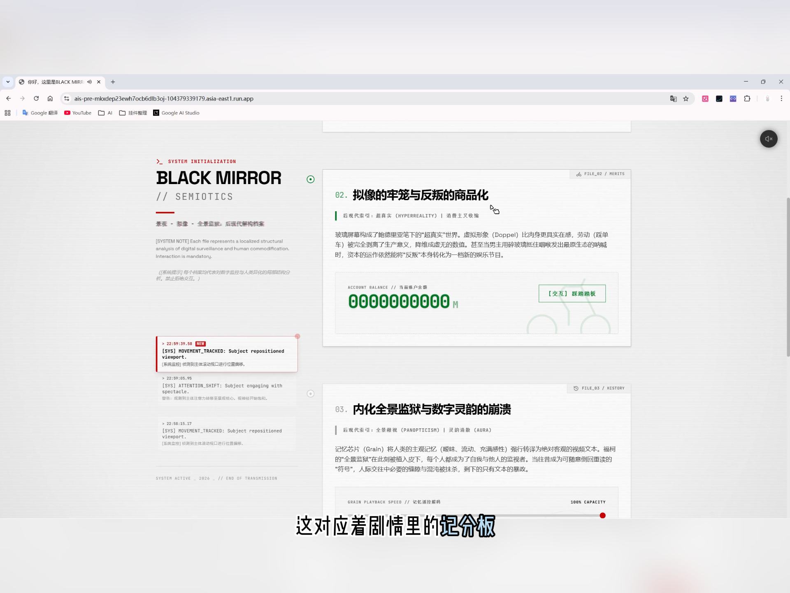790x593 pixels.
Task: Open the tab search dropdown arrow
Action: (x=8, y=82)
